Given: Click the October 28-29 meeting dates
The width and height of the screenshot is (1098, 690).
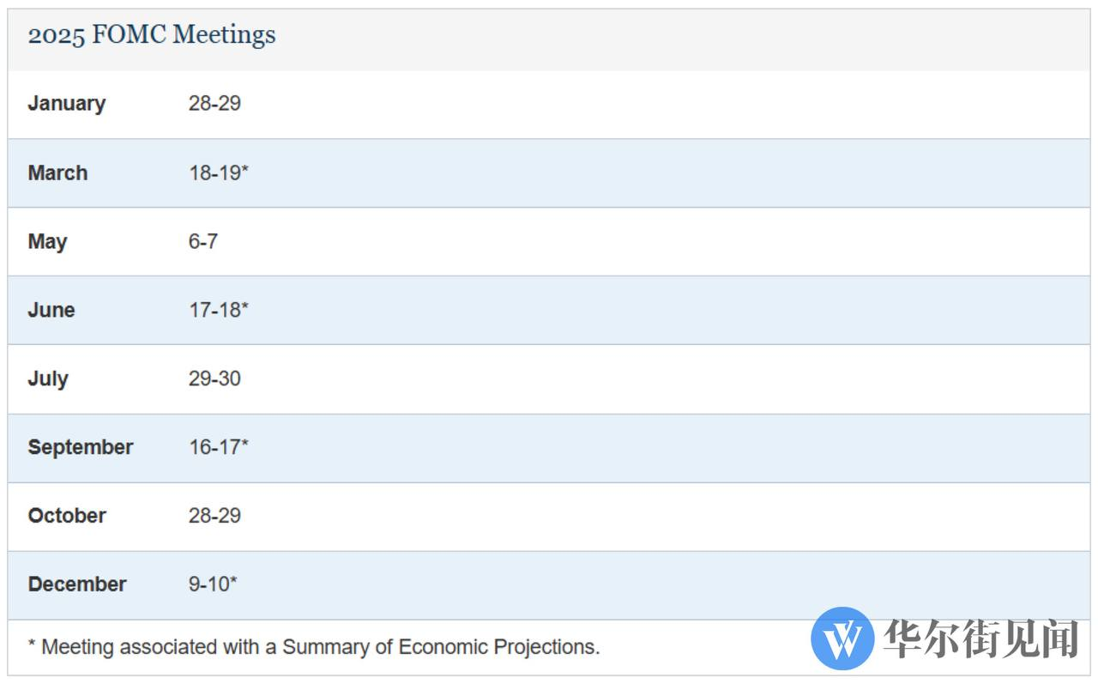Looking at the screenshot, I should [214, 516].
